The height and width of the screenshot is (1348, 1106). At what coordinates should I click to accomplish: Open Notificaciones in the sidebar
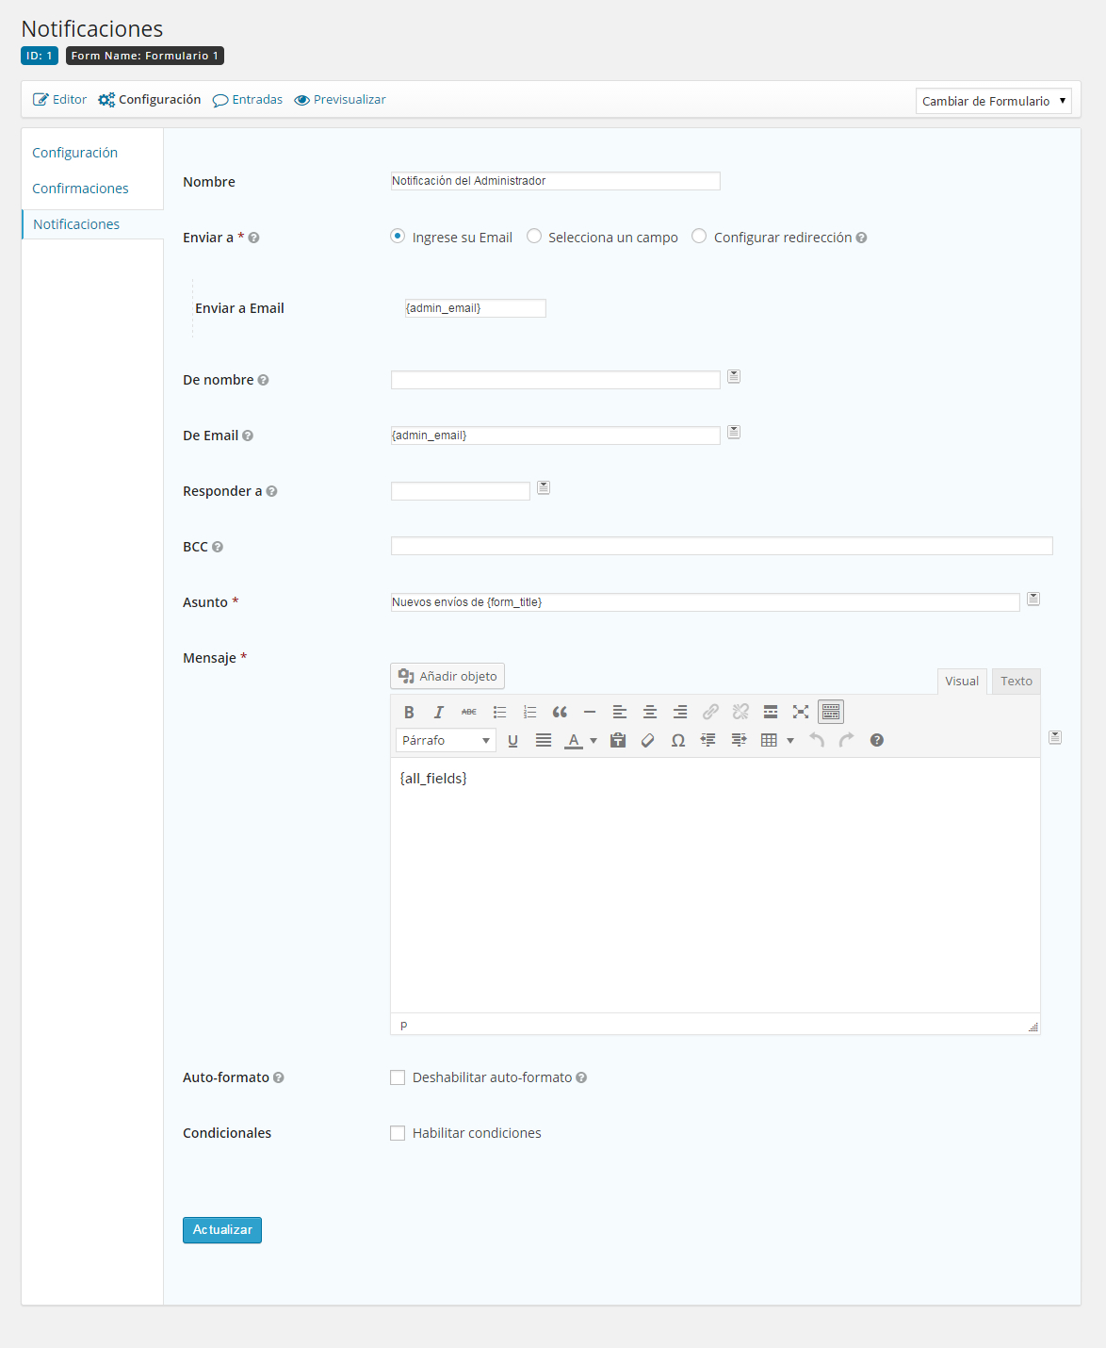click(76, 224)
